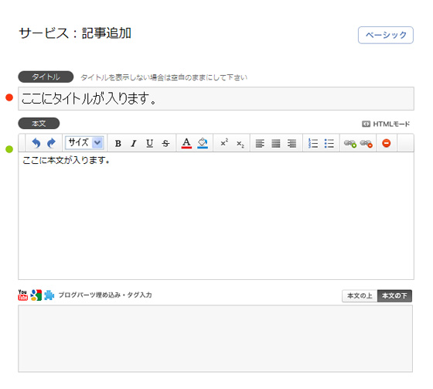Click the ベーシック button
The width and height of the screenshot is (433, 389).
point(386,35)
